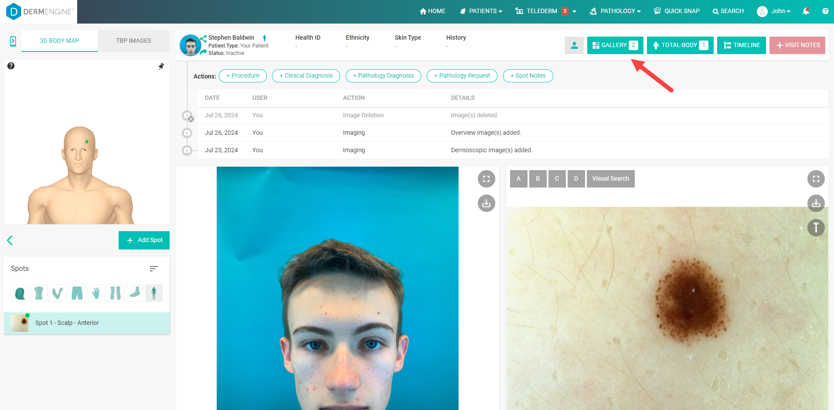Filter spots by legs region
The image size is (834, 410).
click(x=116, y=293)
